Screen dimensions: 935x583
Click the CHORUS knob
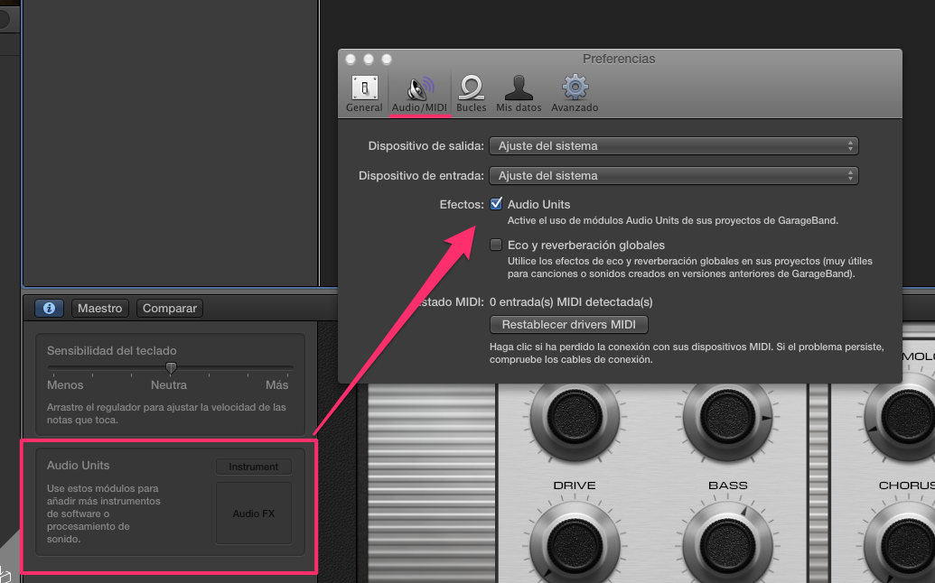(906, 544)
